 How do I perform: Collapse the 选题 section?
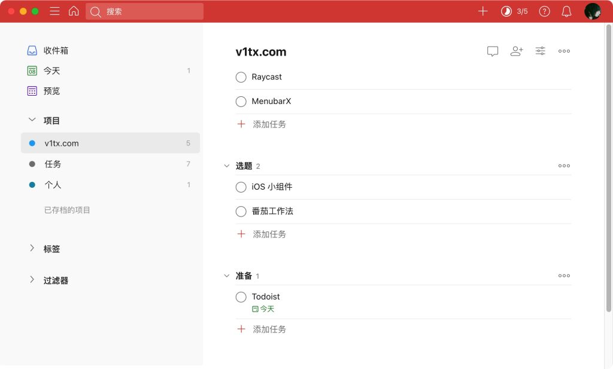[226, 166]
